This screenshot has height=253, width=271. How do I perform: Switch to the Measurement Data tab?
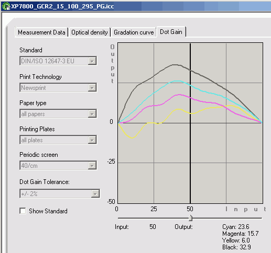tap(41, 32)
